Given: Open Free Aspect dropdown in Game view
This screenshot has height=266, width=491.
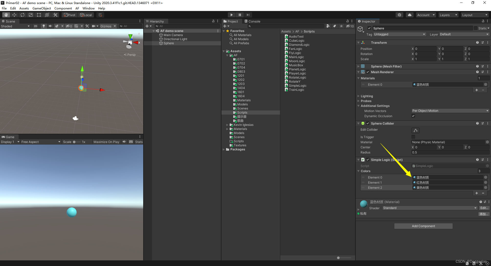Looking at the screenshot, I should (x=41, y=142).
